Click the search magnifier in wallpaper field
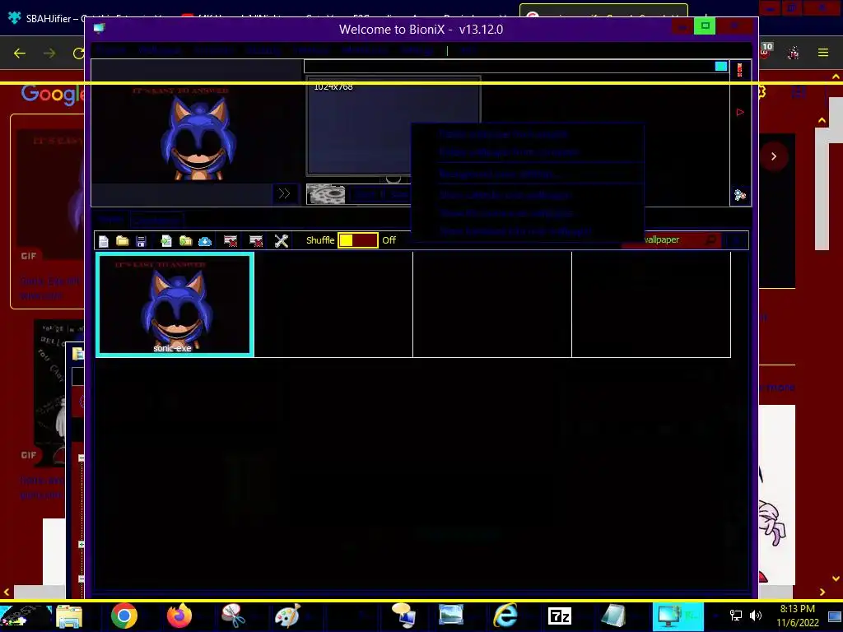 pos(711,239)
